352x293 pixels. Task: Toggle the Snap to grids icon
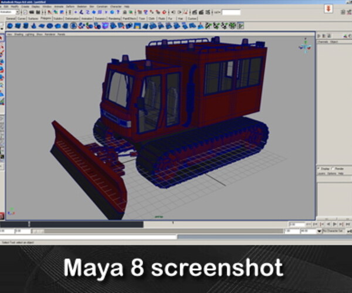tap(140, 12)
